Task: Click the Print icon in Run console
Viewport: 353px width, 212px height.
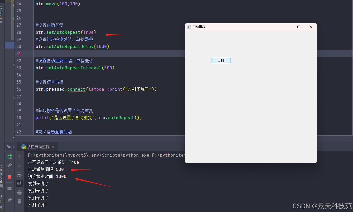Action: tap(19, 192)
